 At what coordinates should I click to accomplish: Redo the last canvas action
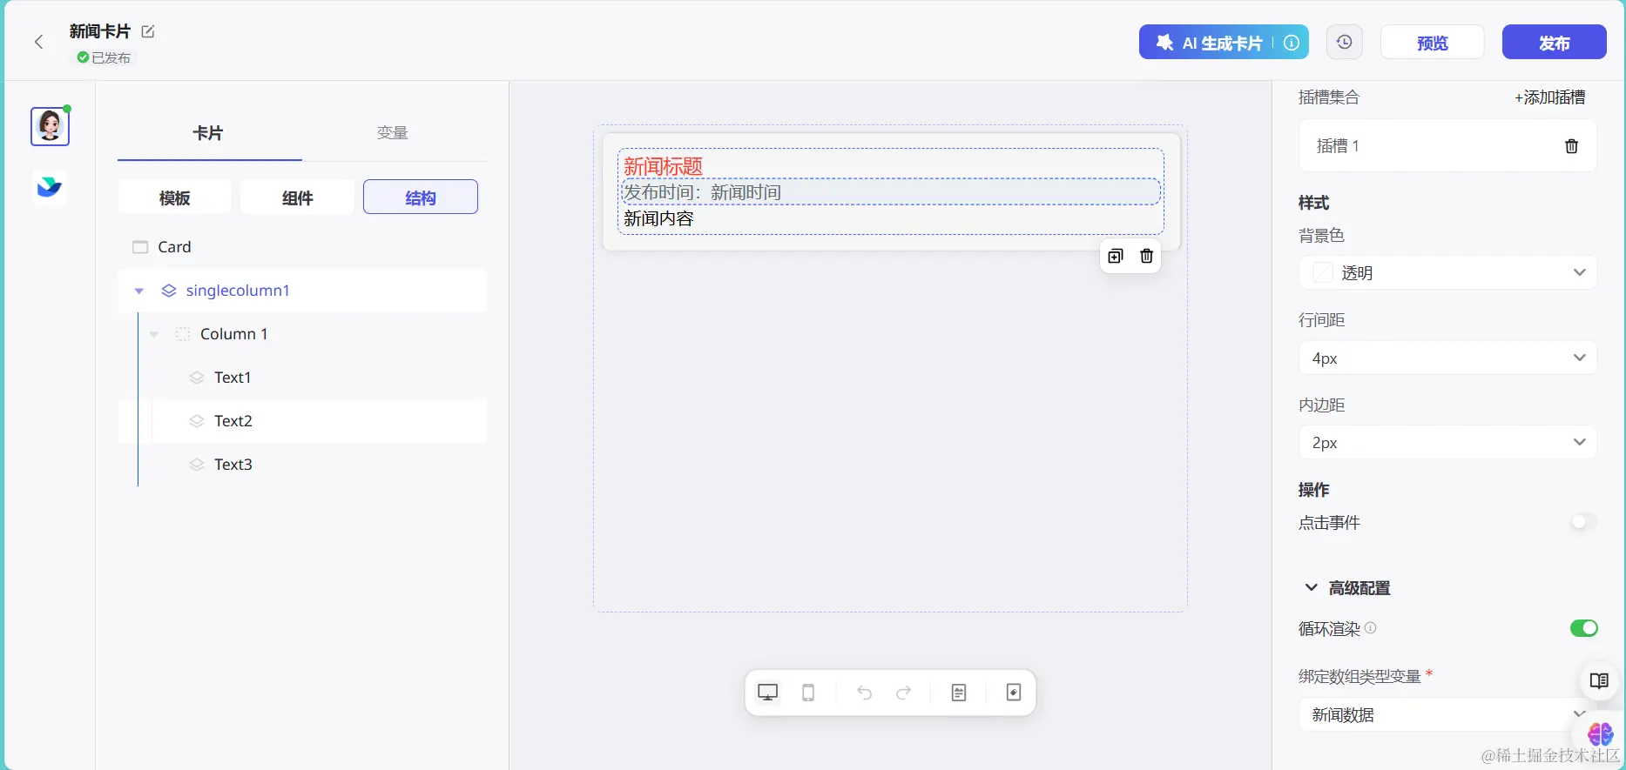(904, 693)
